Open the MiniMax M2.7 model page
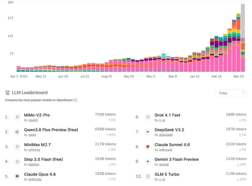The height and width of the screenshot is (186, 252). coord(37,145)
